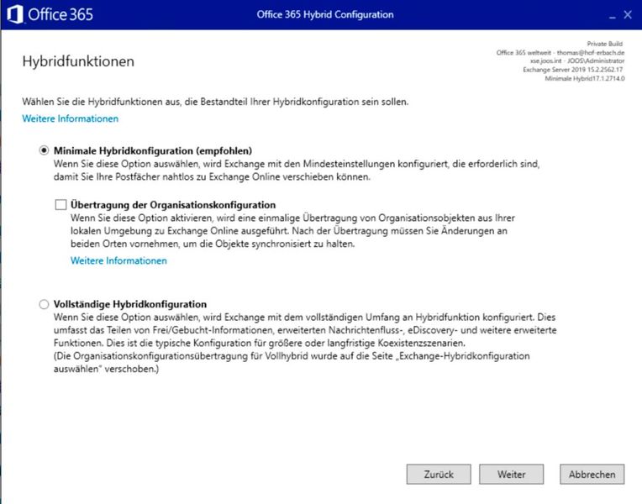The width and height of the screenshot is (642, 504).
Task: Click the Office 365 Hybrid Configuration title
Action: pos(325,14)
